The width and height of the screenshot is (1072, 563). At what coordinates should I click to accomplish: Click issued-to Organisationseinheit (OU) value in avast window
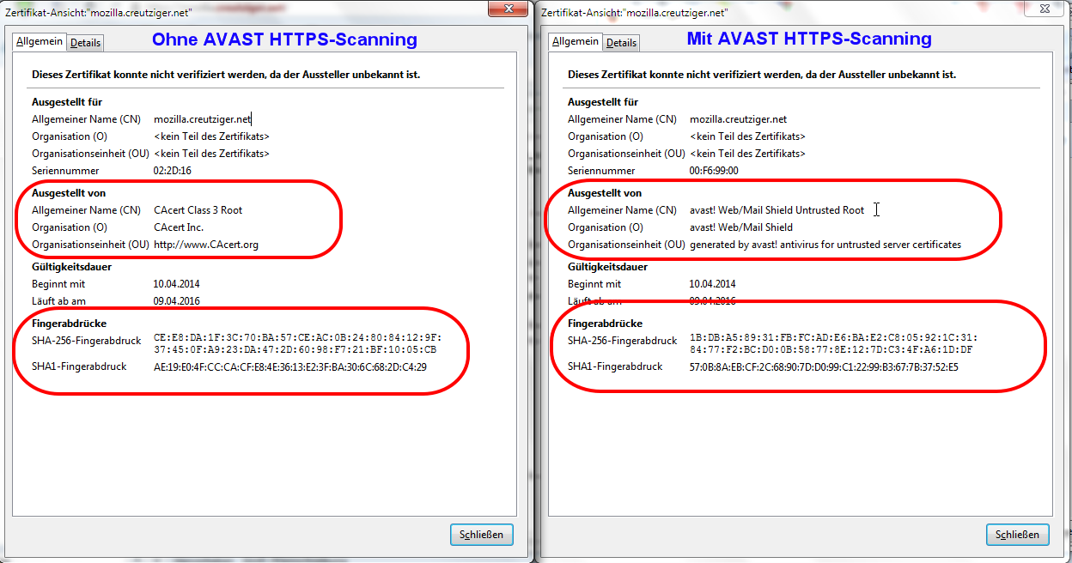pyautogui.click(x=747, y=154)
